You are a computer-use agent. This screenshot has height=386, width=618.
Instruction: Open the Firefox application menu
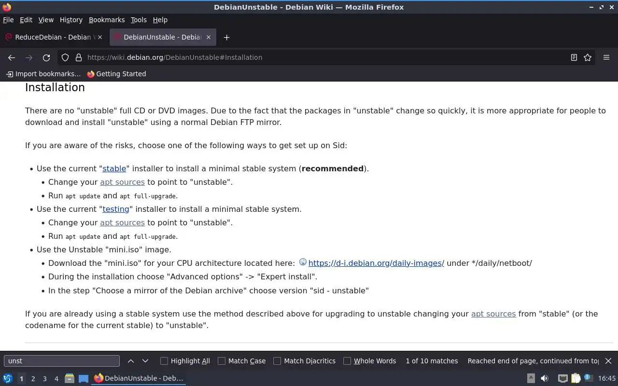tap(606, 57)
